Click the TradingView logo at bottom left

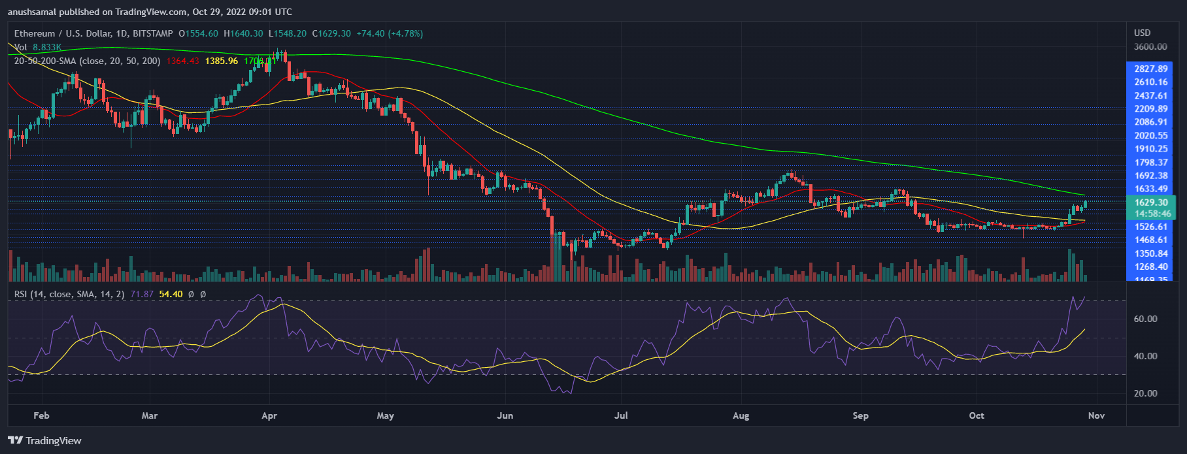click(44, 440)
